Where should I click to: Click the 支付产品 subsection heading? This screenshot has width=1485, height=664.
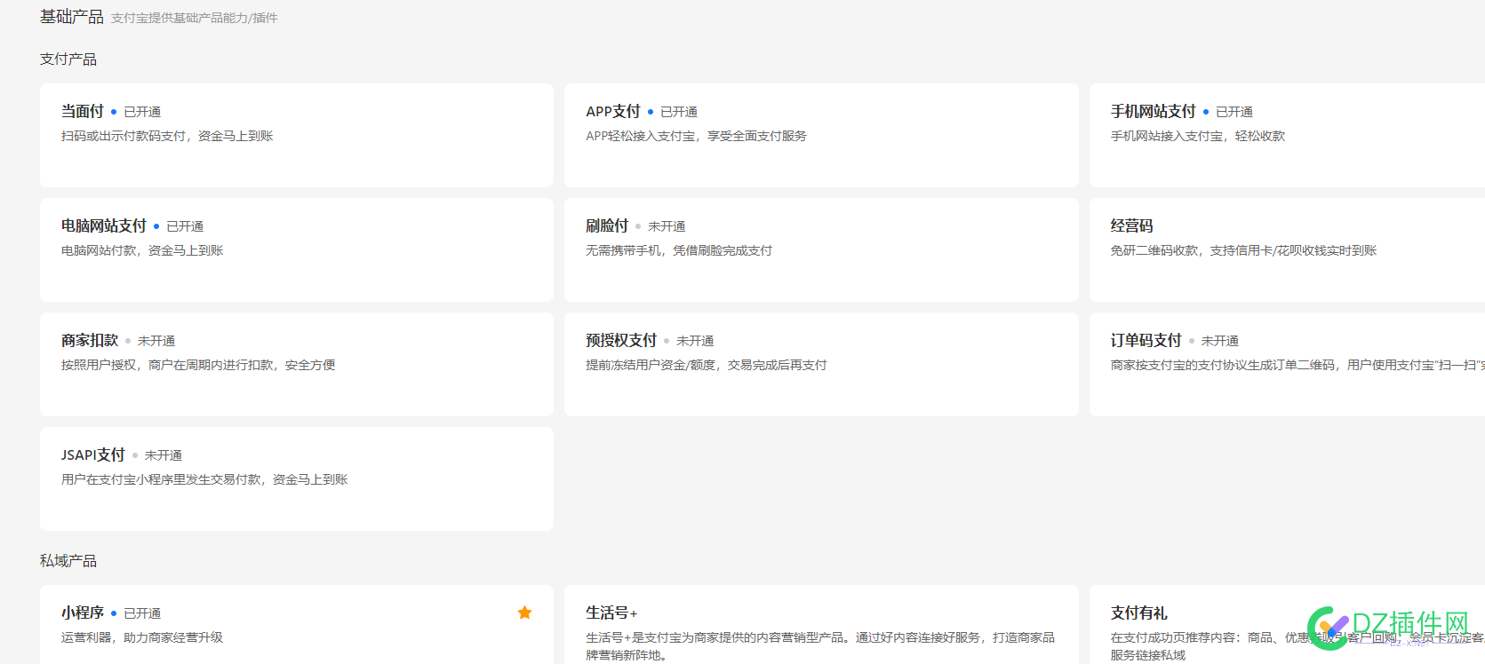68,59
